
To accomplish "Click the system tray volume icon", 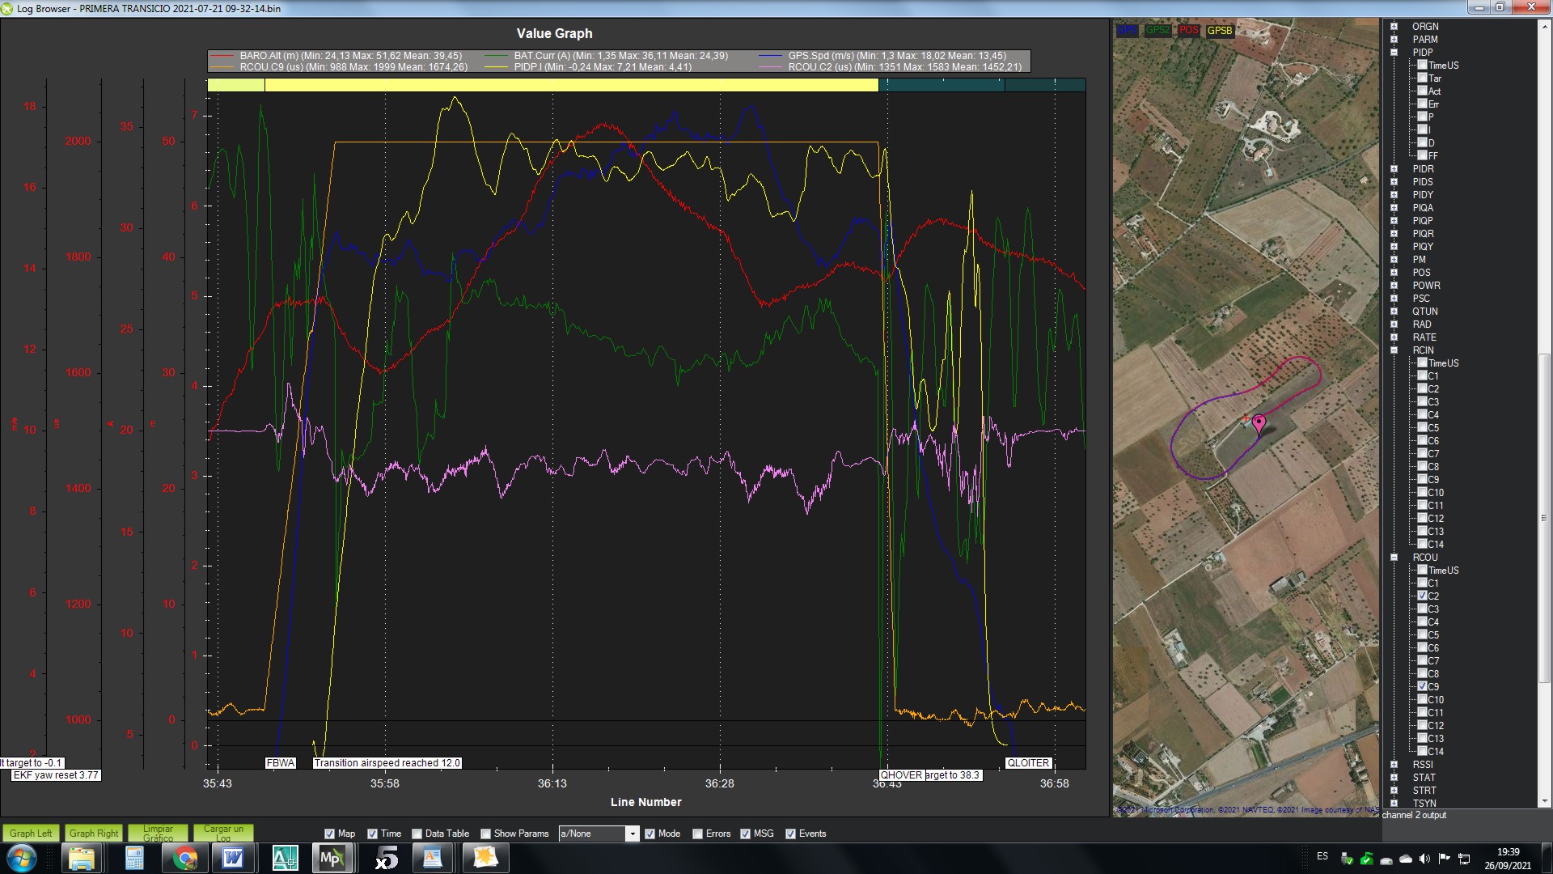I will coord(1424,859).
